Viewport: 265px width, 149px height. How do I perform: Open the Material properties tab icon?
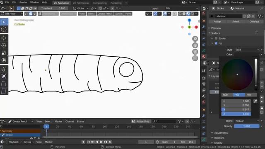click(x=204, y=56)
